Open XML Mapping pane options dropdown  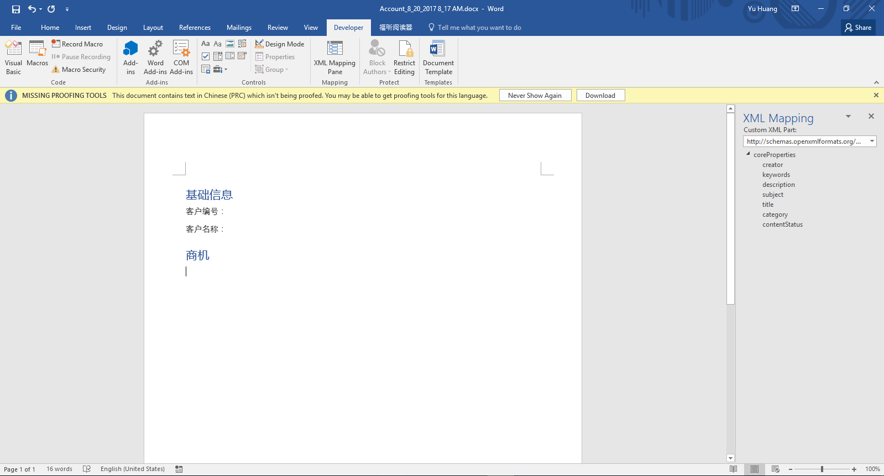tap(848, 116)
